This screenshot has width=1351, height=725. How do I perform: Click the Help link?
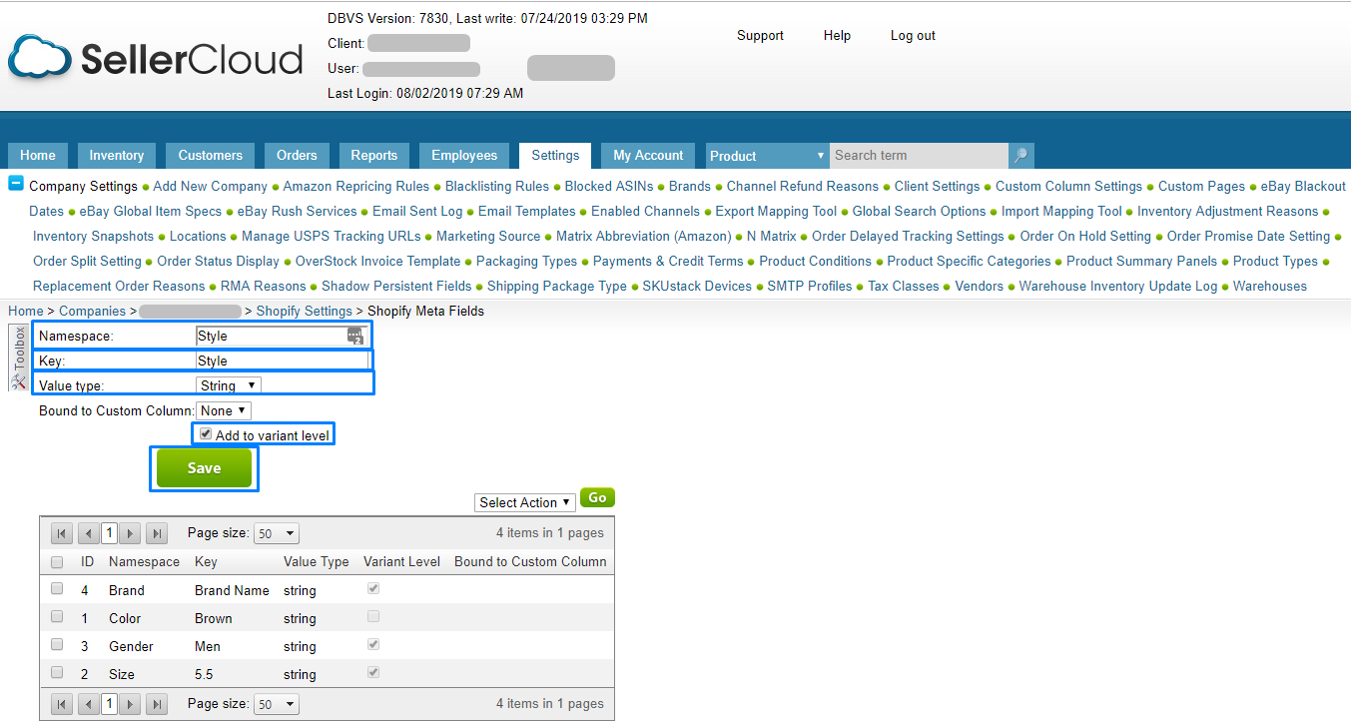point(837,36)
